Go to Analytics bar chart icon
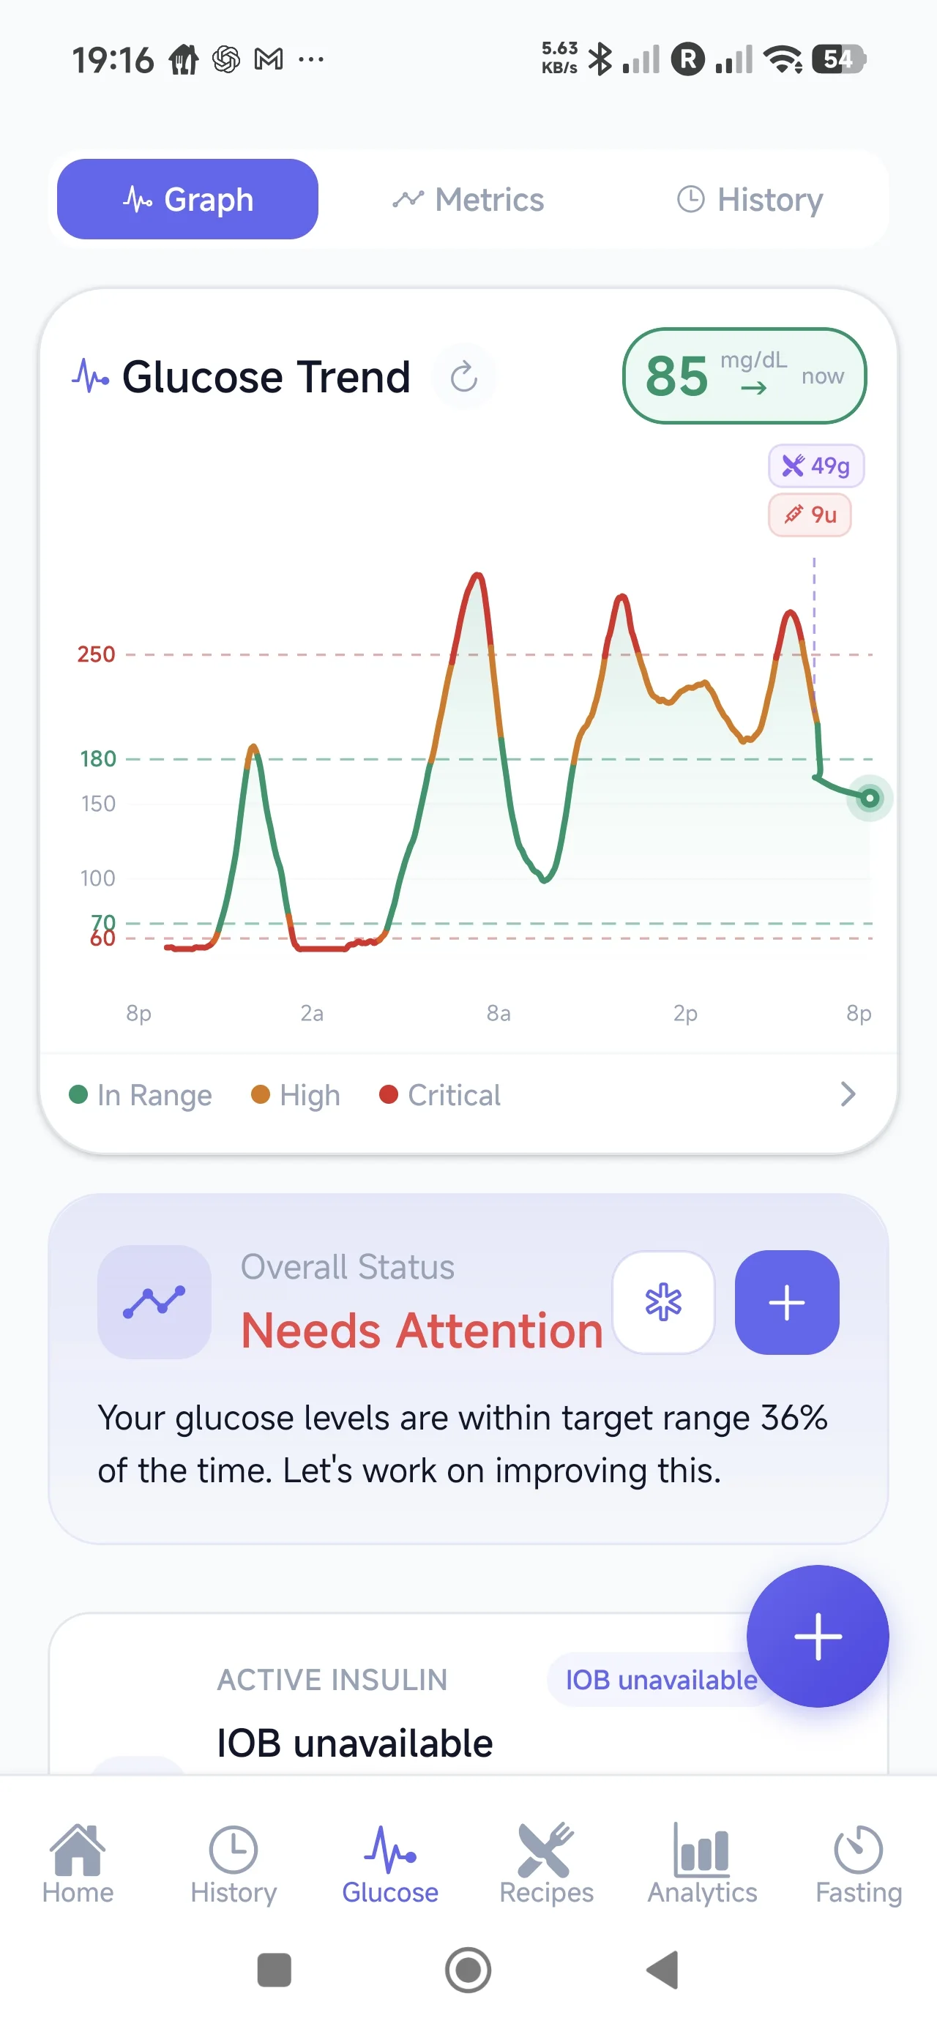The width and height of the screenshot is (937, 2029). point(701,1847)
